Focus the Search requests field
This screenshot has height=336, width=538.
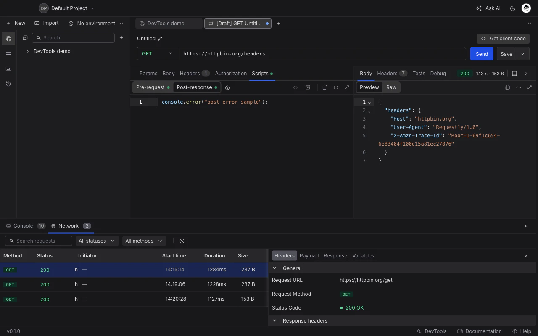coord(39,241)
